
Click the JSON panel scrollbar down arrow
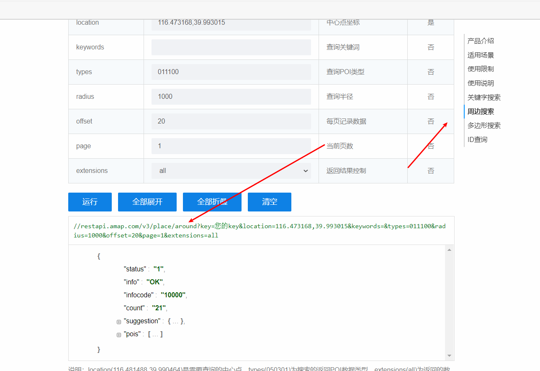[450, 356]
